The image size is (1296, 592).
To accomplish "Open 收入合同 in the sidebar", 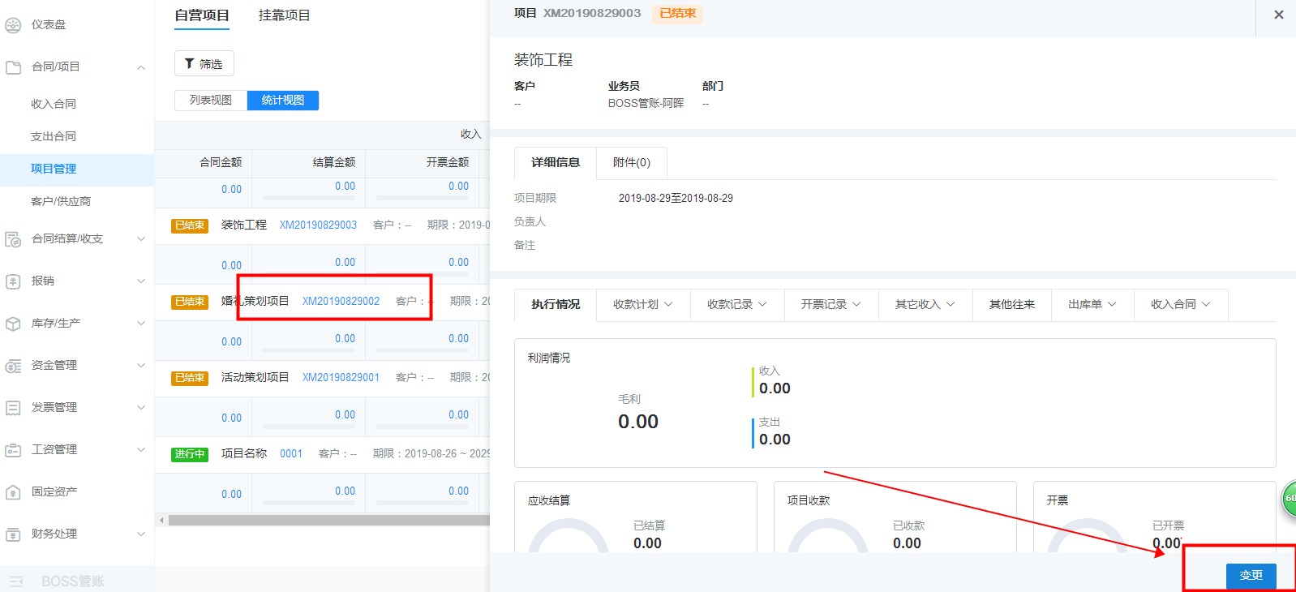I will [x=54, y=105].
